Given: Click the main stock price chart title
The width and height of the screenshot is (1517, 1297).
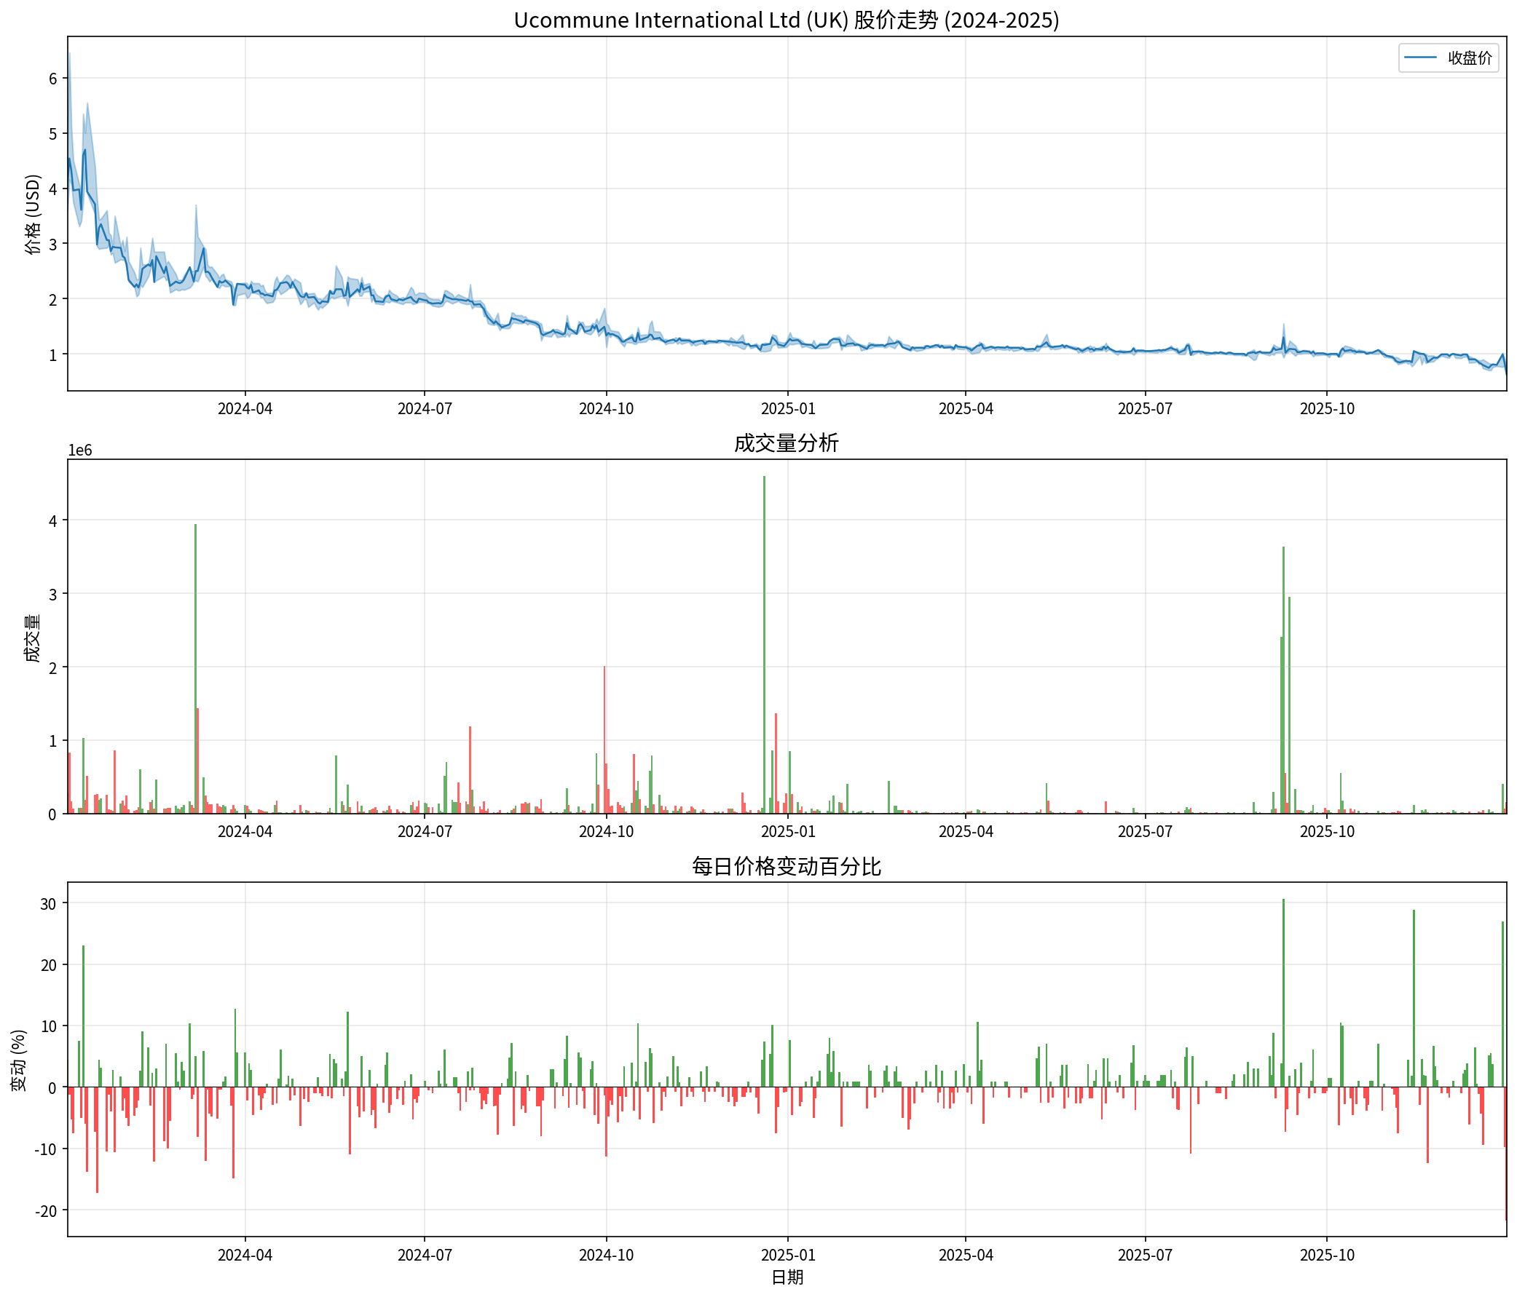Looking at the screenshot, I should (x=787, y=20).
